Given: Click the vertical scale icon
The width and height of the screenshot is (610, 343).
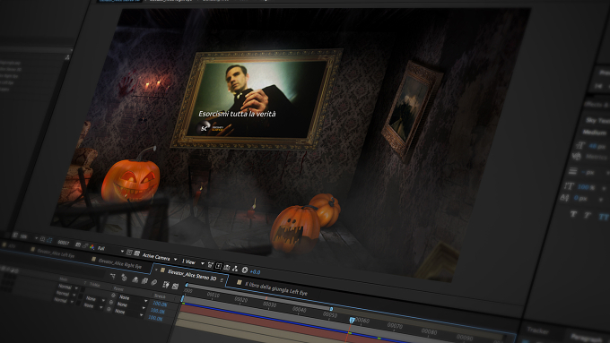Looking at the screenshot, I should pyautogui.click(x=569, y=186).
